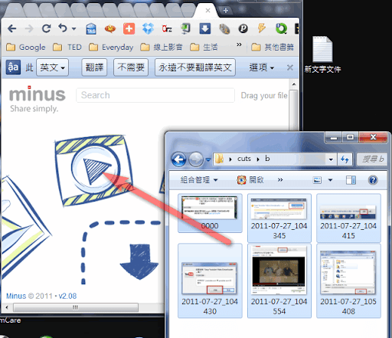Click the Explorer forward button
This screenshot has height=338, width=392.
tap(196, 159)
